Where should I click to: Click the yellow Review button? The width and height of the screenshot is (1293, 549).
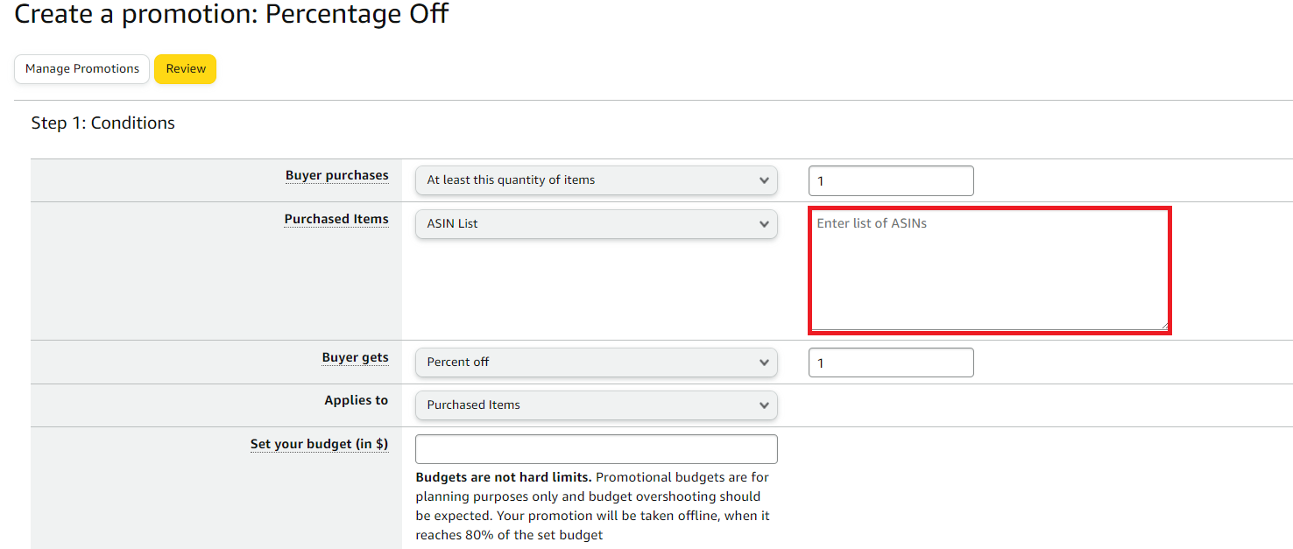click(186, 69)
